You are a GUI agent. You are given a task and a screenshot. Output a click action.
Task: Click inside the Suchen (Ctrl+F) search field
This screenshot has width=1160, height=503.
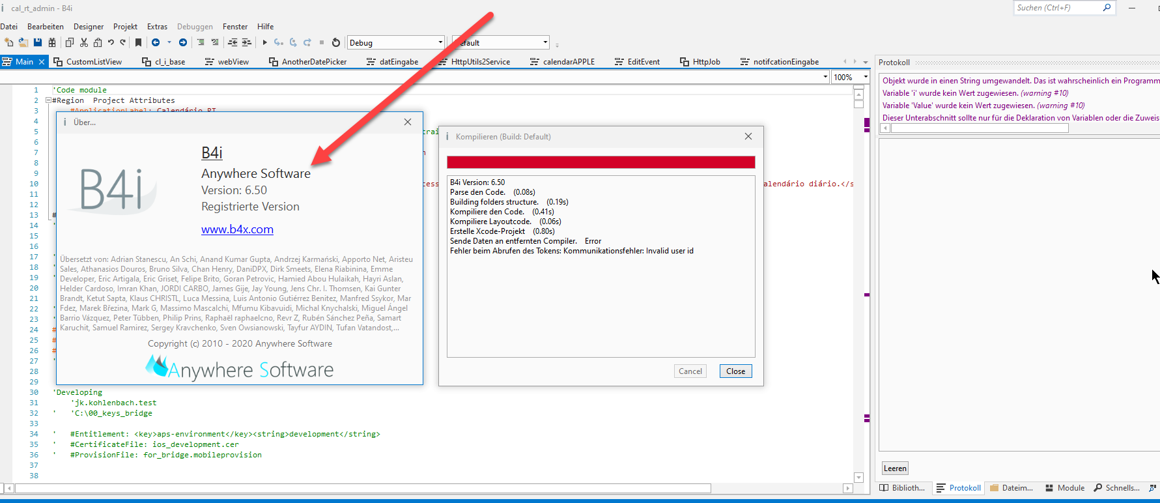point(1057,8)
